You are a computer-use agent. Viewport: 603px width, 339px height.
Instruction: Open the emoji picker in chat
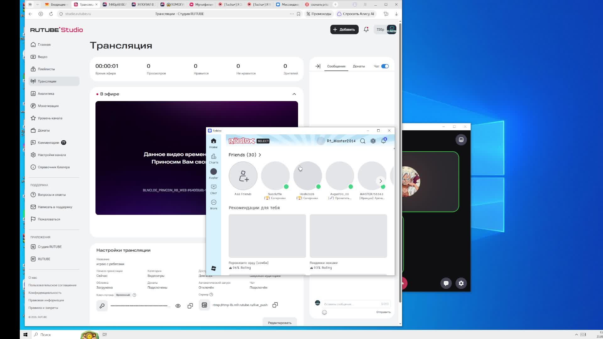[324, 312]
